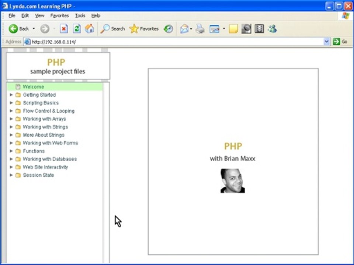Open the Back history dropdown arrow

pyautogui.click(x=34, y=29)
